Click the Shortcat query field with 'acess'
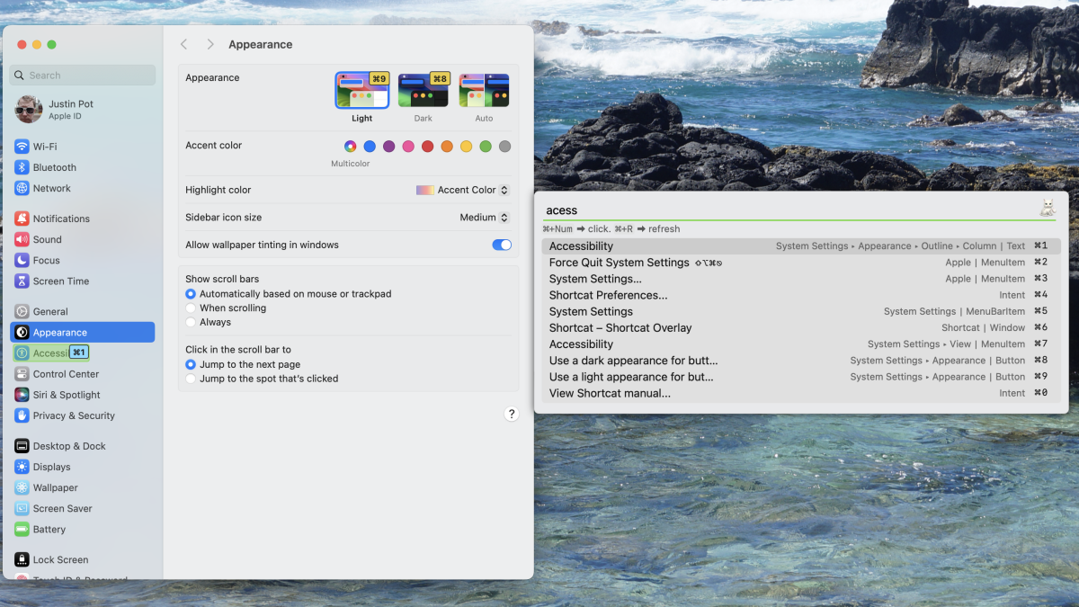 [x=789, y=210]
